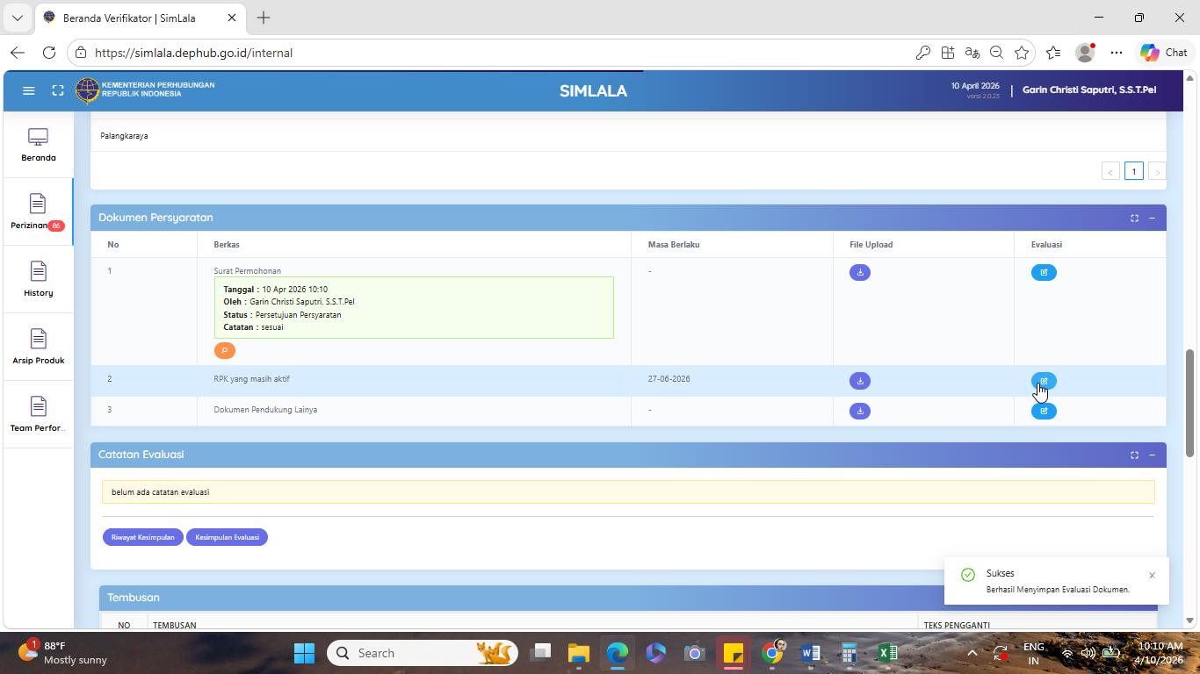Screen dimensions: 1200x674
Task: Click the user name Garin Christi Saputri
Action: coord(1089,90)
